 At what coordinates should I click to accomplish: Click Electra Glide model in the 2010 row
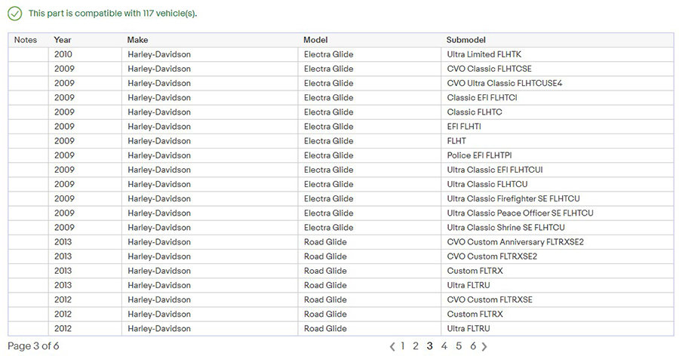click(x=370, y=54)
